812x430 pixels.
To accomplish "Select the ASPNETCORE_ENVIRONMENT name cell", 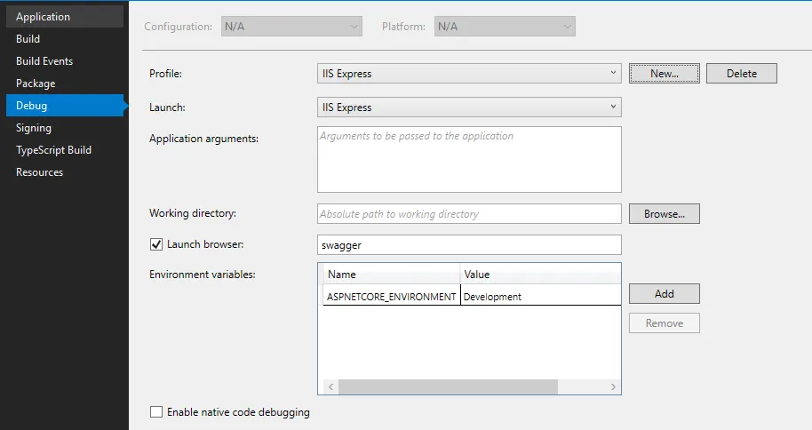I will click(391, 297).
